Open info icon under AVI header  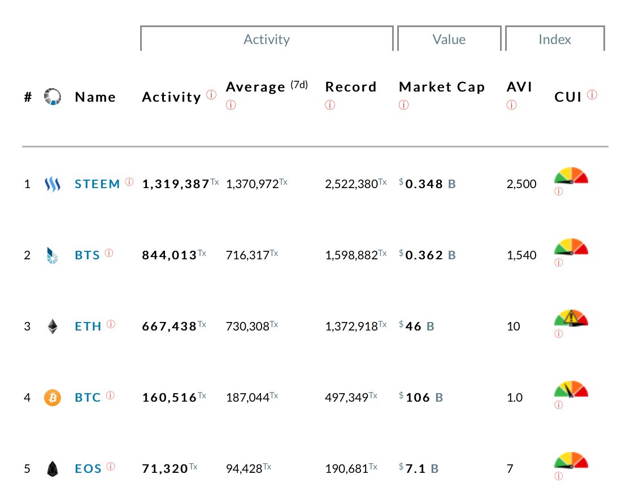(511, 105)
